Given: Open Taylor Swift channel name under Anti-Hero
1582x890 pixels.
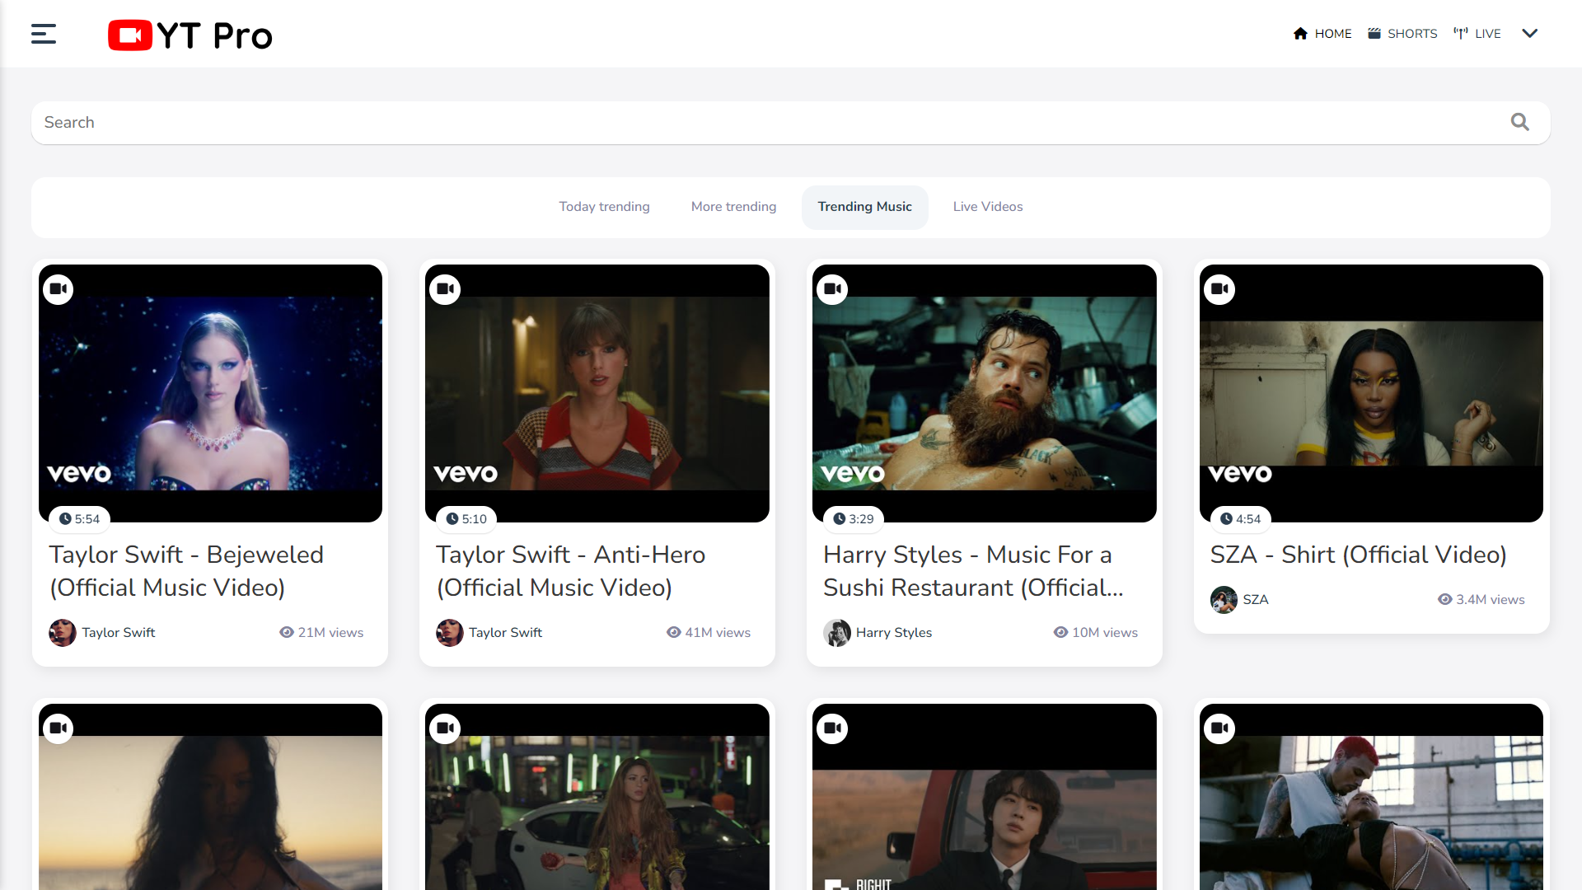Looking at the screenshot, I should point(506,633).
